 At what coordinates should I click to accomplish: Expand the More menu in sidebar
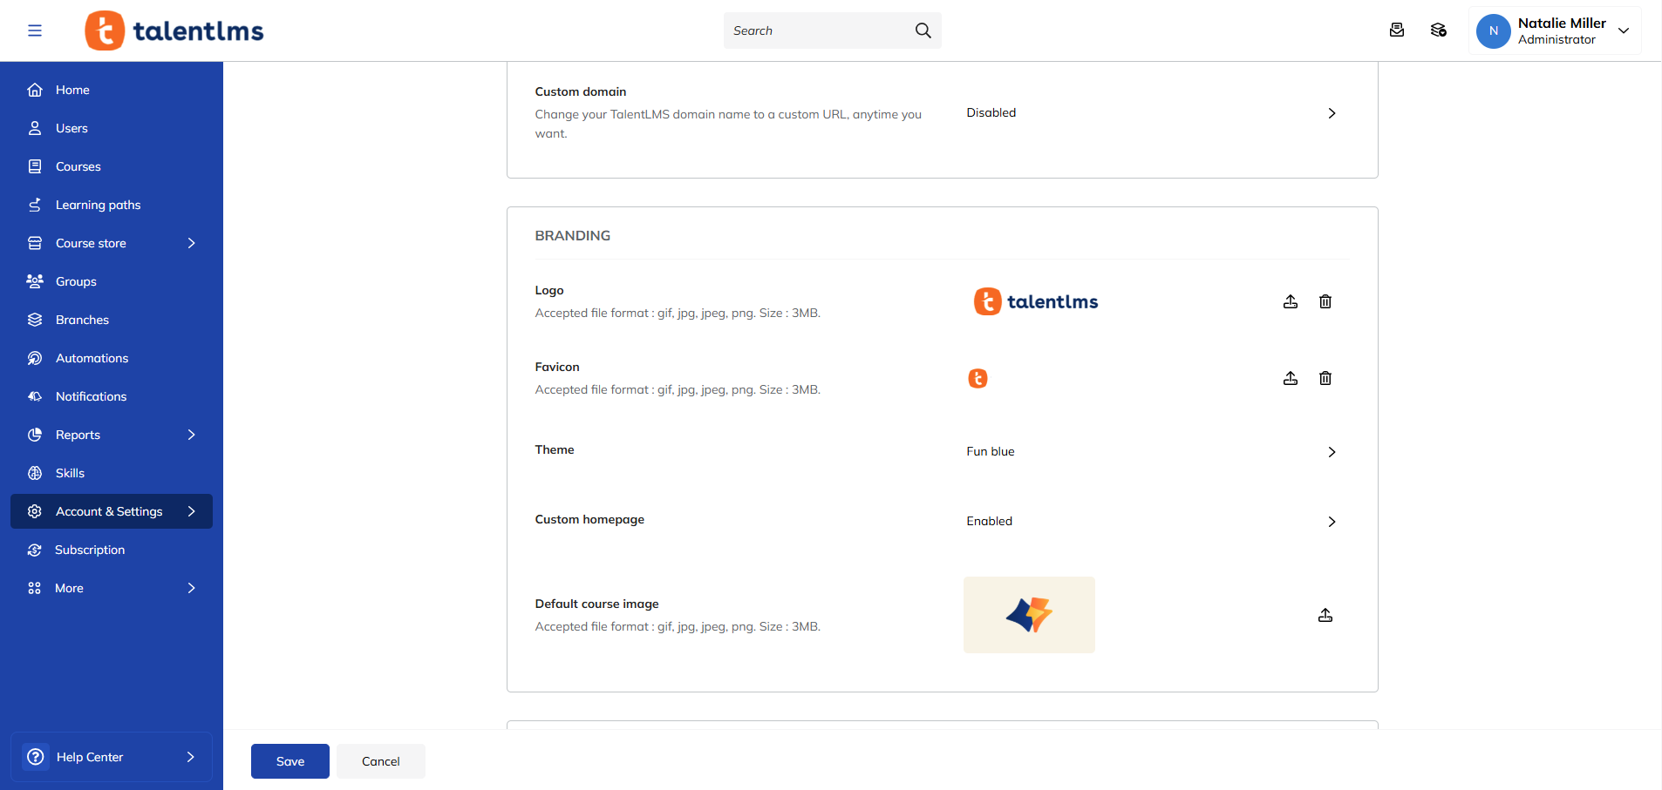point(191,588)
